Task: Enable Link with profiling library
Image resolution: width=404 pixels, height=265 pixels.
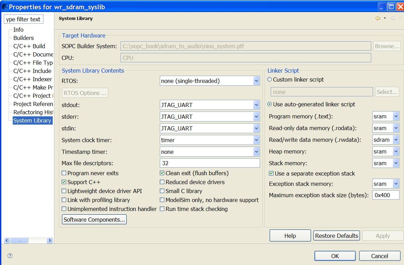Action: coord(64,200)
